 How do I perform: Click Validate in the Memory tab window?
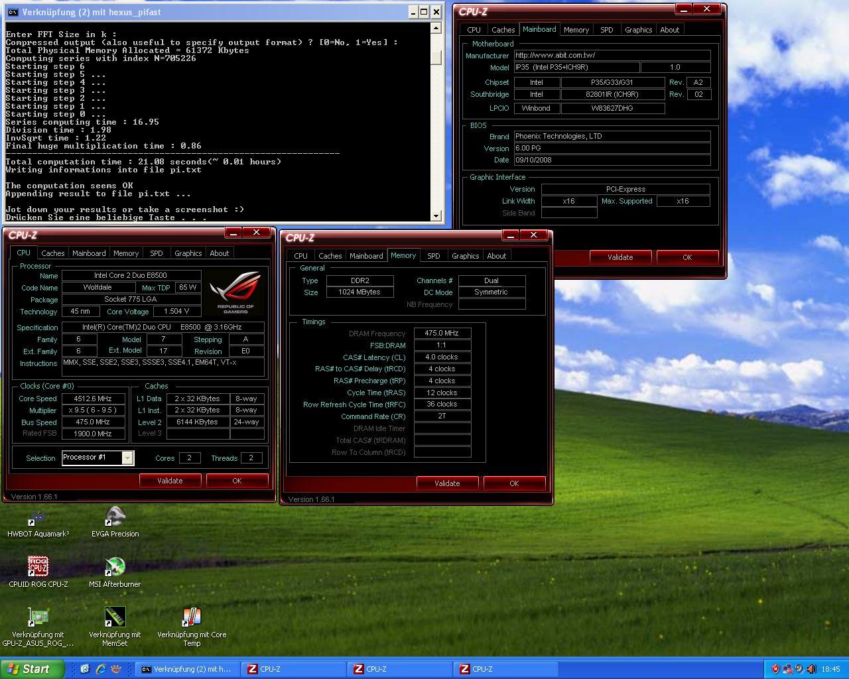point(448,483)
